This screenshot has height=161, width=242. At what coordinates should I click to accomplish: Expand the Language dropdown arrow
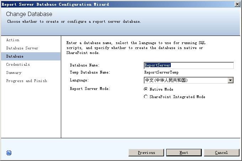tap(231, 80)
